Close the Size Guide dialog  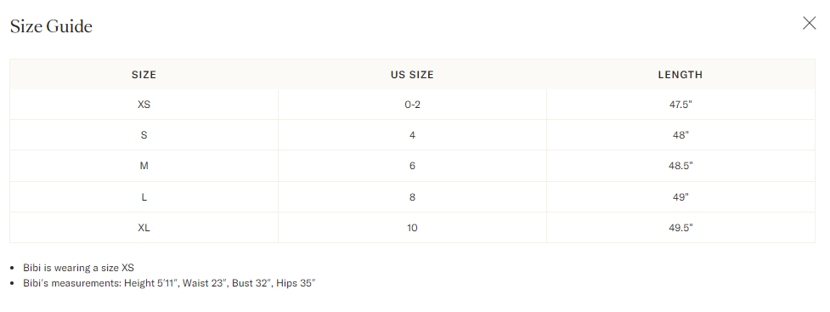coord(809,23)
